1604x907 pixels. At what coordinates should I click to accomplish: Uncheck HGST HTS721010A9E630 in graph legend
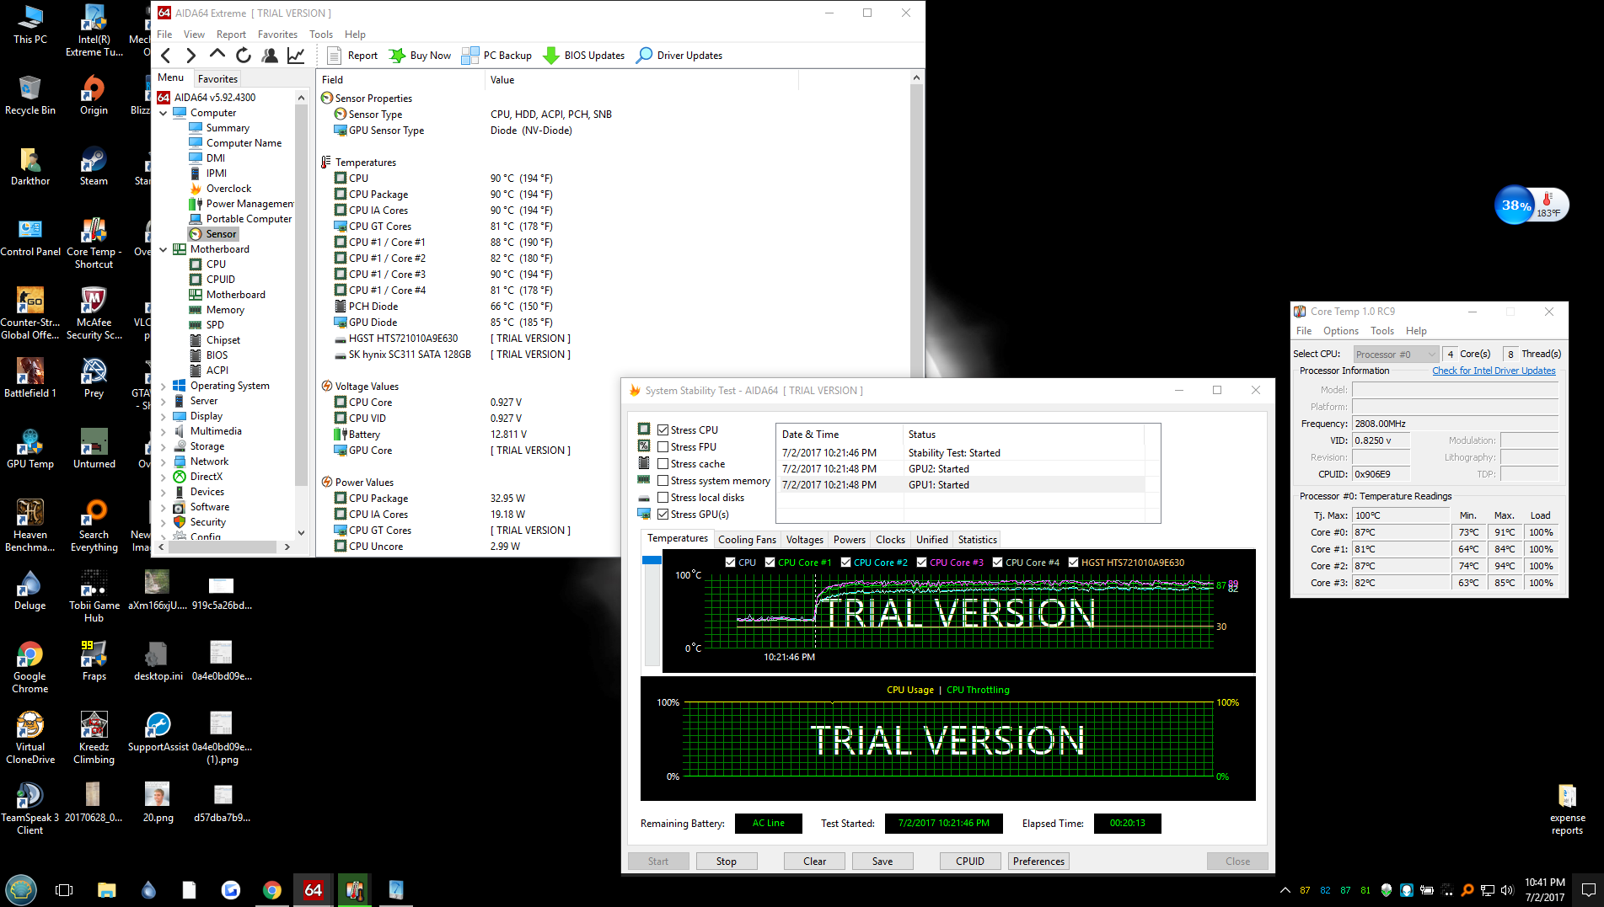[1073, 563]
